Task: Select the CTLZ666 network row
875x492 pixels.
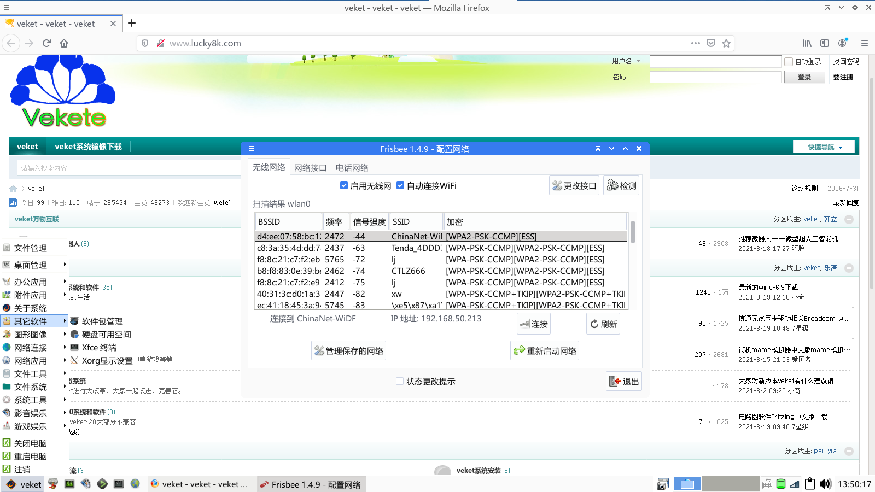Action: pyautogui.click(x=441, y=271)
